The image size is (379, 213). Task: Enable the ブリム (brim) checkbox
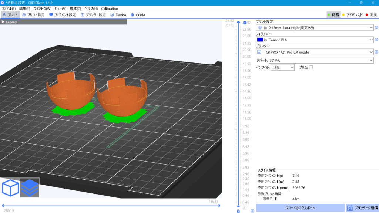(311, 67)
